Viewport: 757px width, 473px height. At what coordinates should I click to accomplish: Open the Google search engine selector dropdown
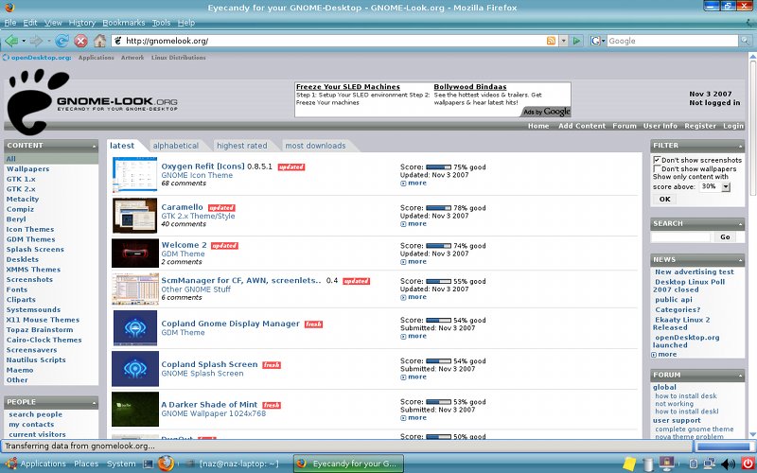pos(598,41)
